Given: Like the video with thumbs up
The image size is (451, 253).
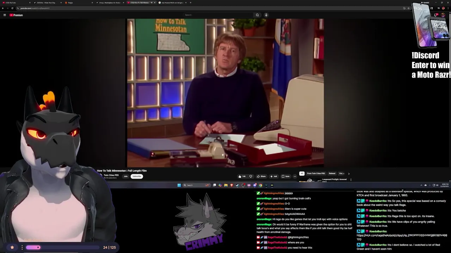Looking at the screenshot, I should point(242,176).
